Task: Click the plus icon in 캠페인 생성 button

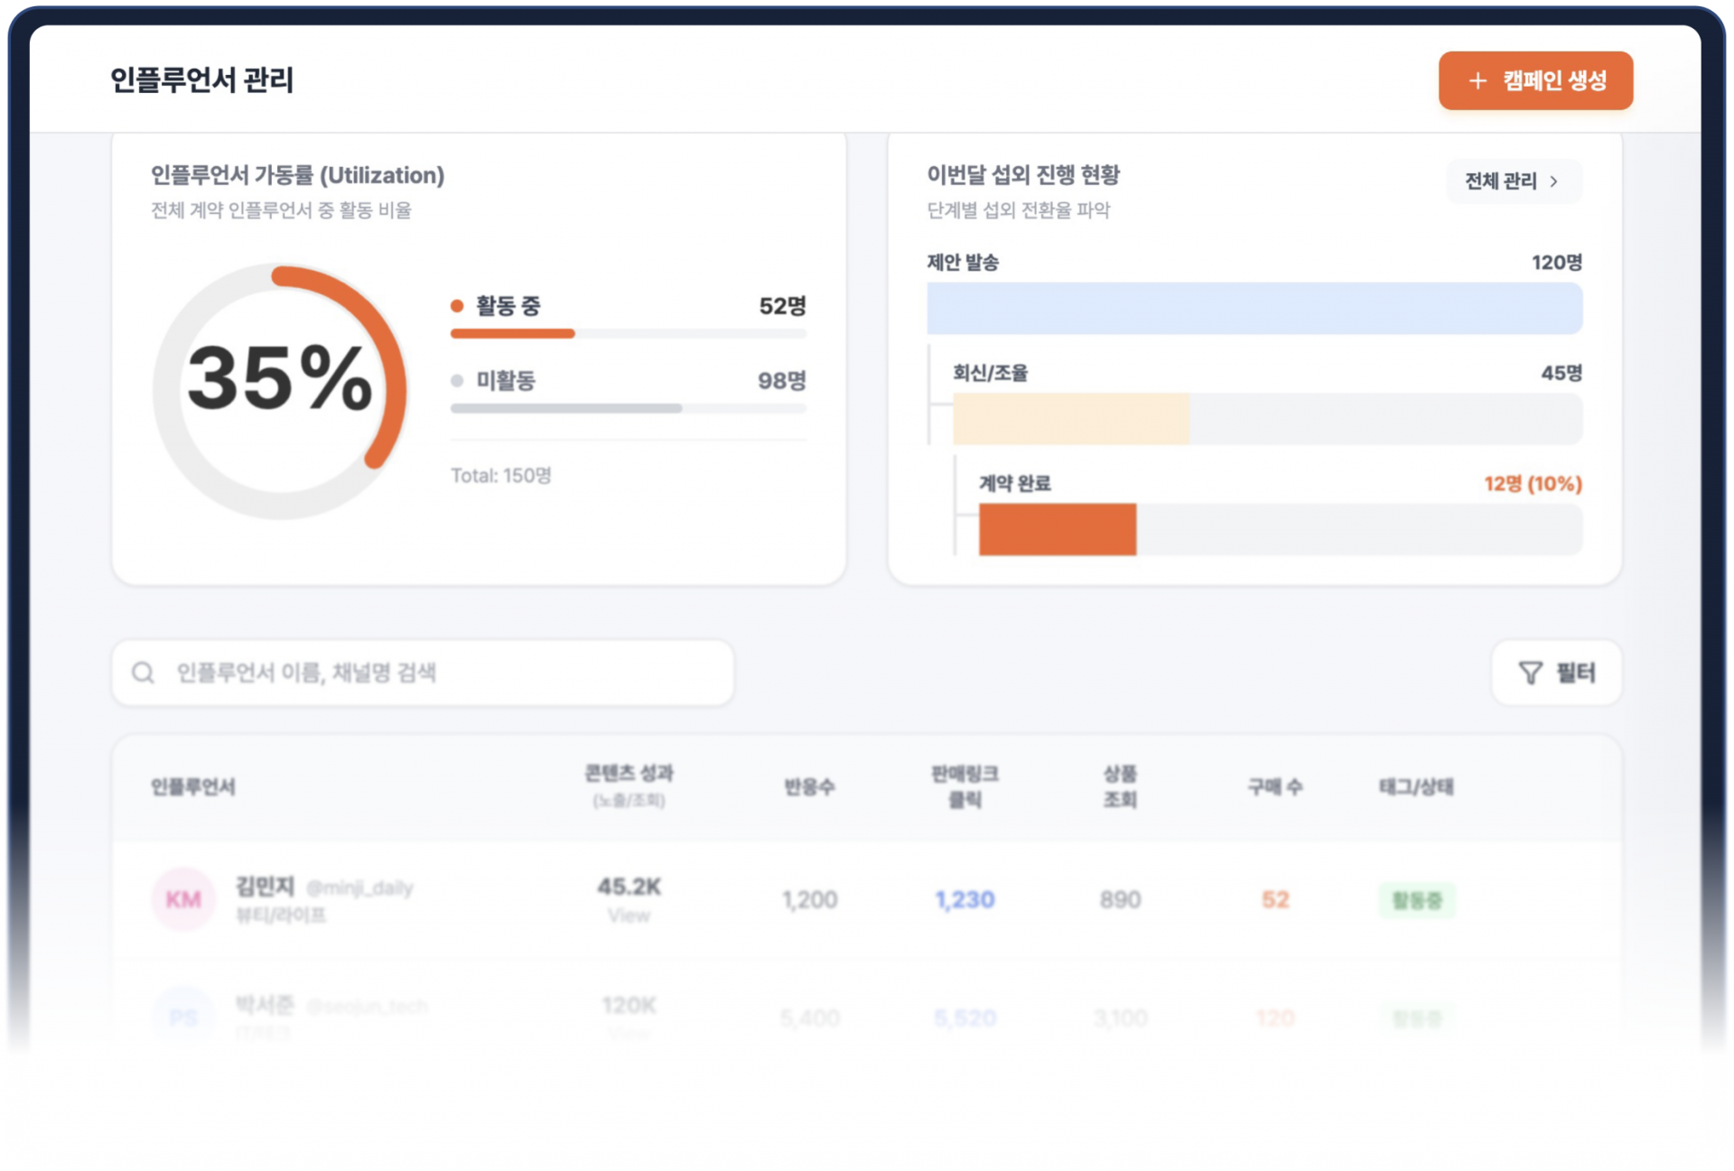Action: [x=1478, y=81]
